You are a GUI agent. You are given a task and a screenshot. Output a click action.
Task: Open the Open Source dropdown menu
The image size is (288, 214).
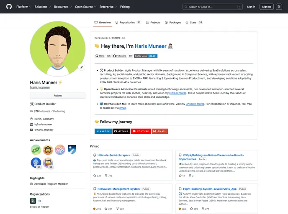85,7
